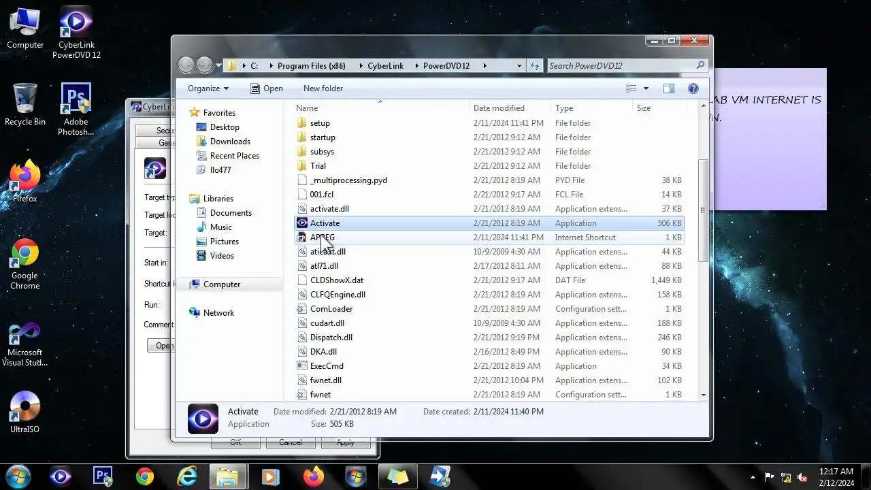Click the Activate application icon in list
Image resolution: width=871 pixels, height=490 pixels.
point(302,223)
